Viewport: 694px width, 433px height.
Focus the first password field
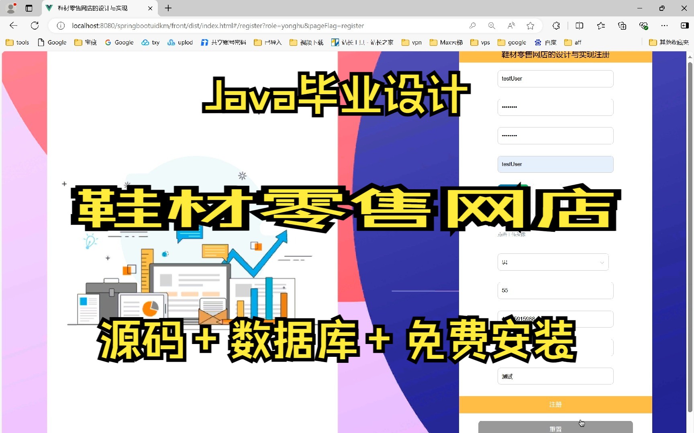[555, 107]
